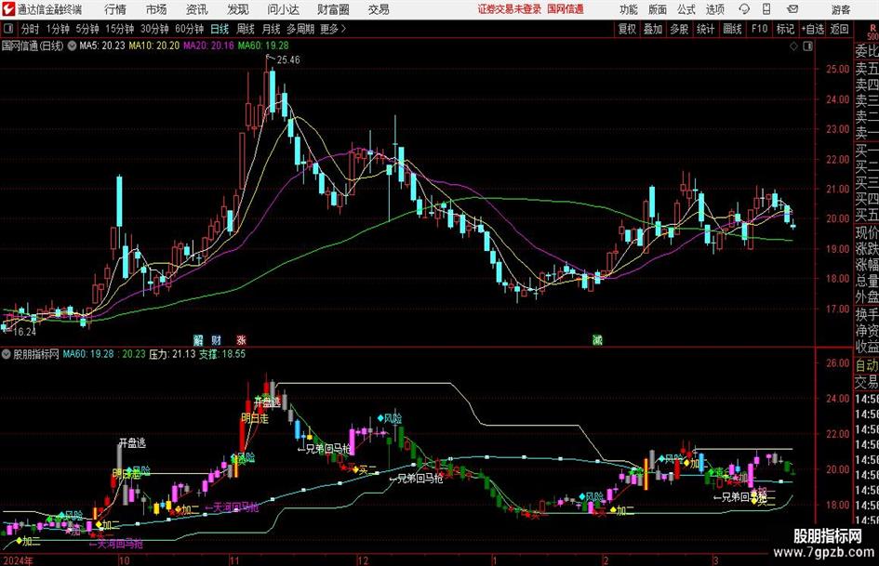The height and width of the screenshot is (566, 879).
Task: Open the 发现 menu
Action: click(238, 9)
